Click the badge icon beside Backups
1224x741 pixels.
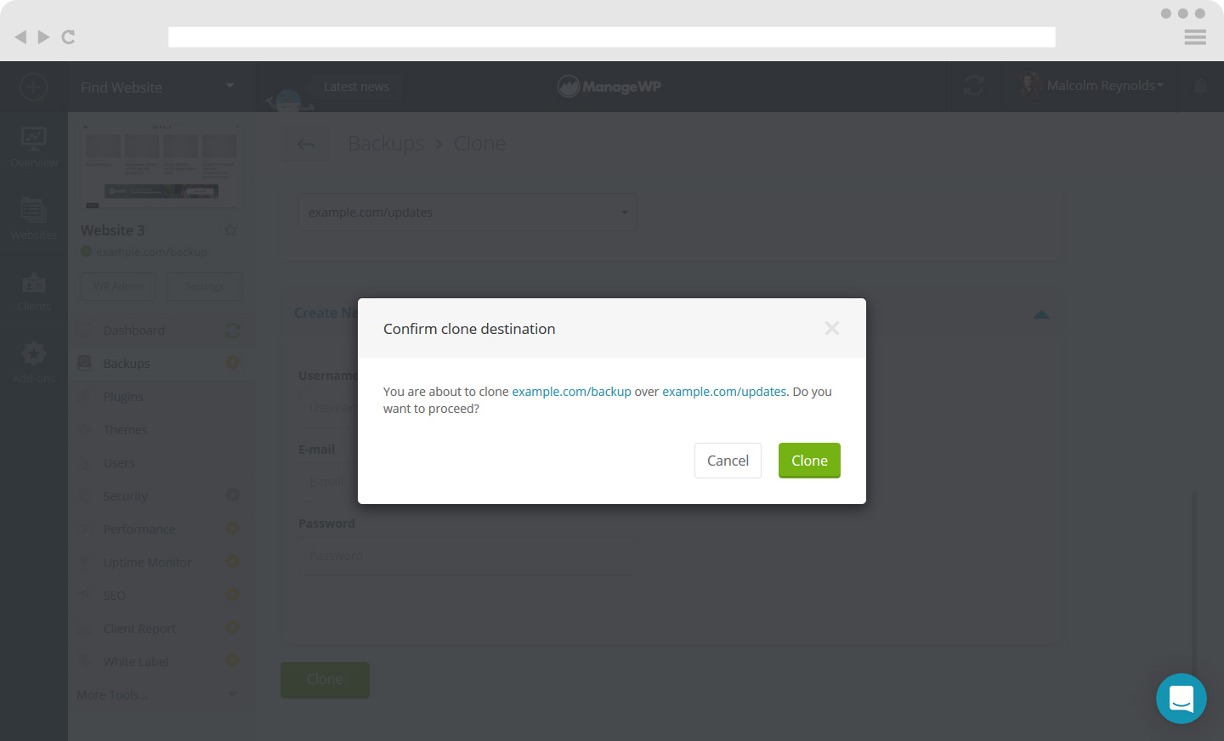click(x=232, y=363)
